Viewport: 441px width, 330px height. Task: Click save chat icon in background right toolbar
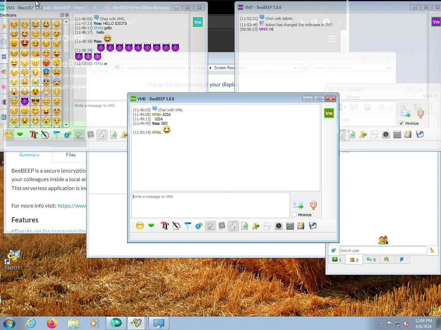[x=420, y=134]
